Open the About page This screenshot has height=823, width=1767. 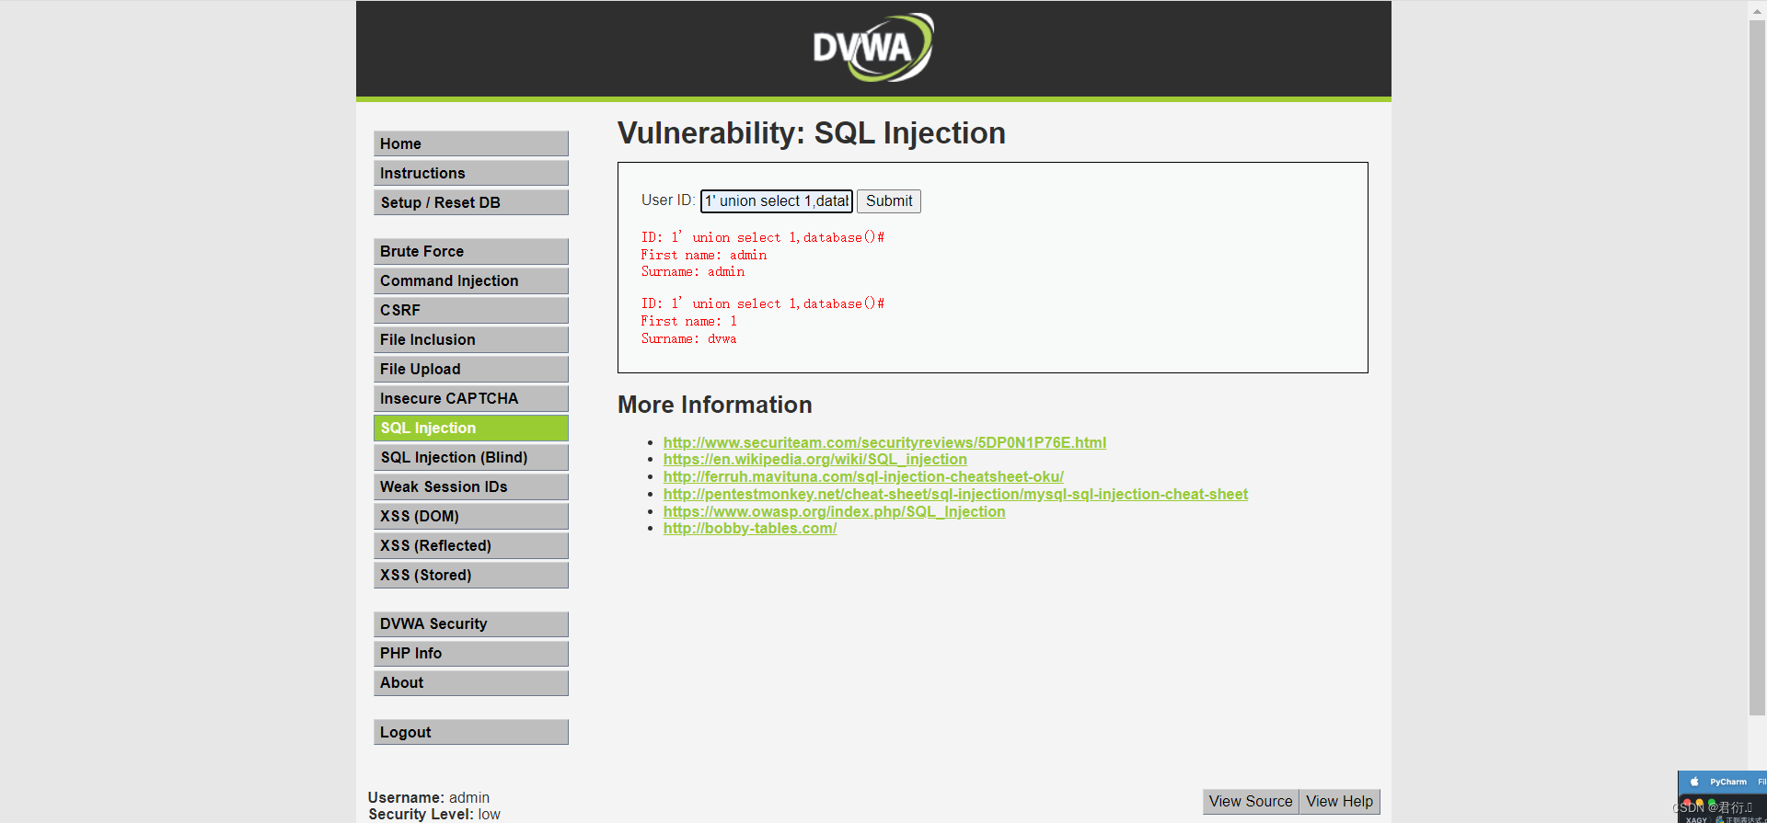[471, 682]
